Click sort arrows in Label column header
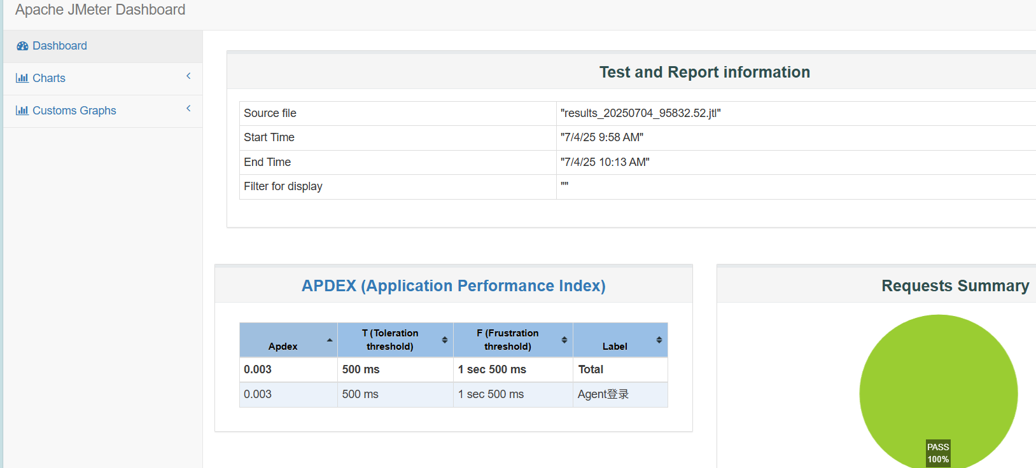 pyautogui.click(x=659, y=340)
